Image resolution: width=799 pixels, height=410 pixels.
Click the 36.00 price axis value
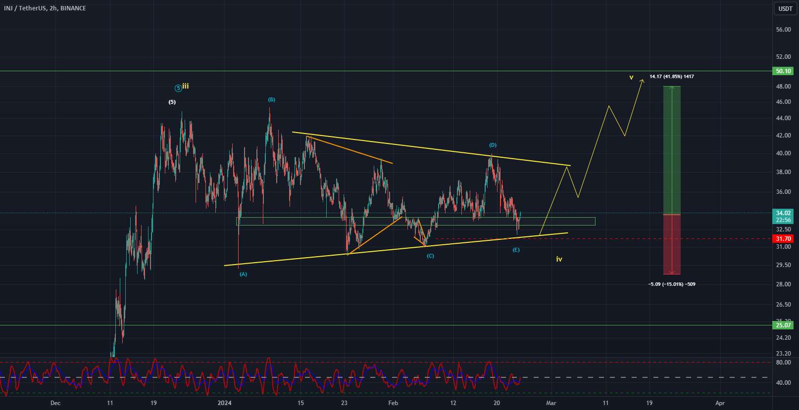tap(783, 192)
